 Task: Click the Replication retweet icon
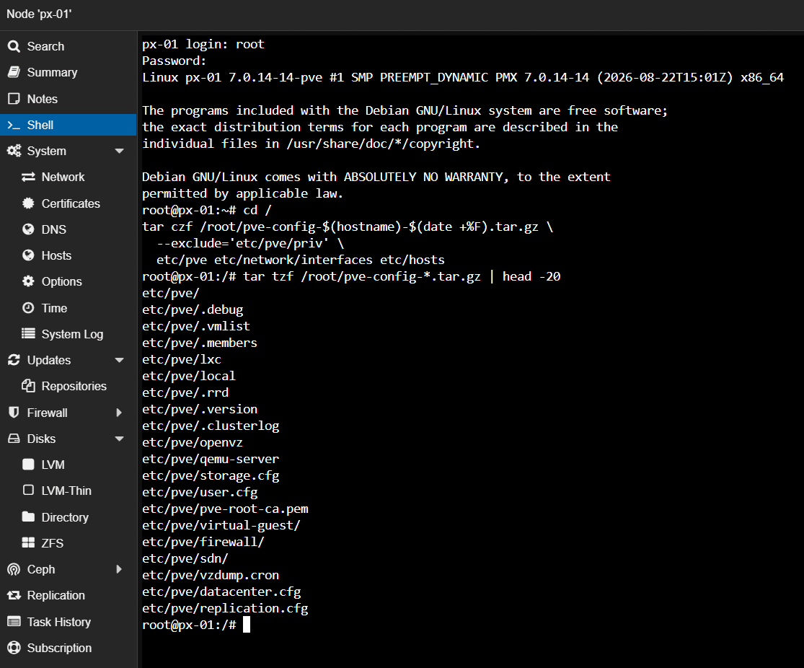pyautogui.click(x=14, y=595)
